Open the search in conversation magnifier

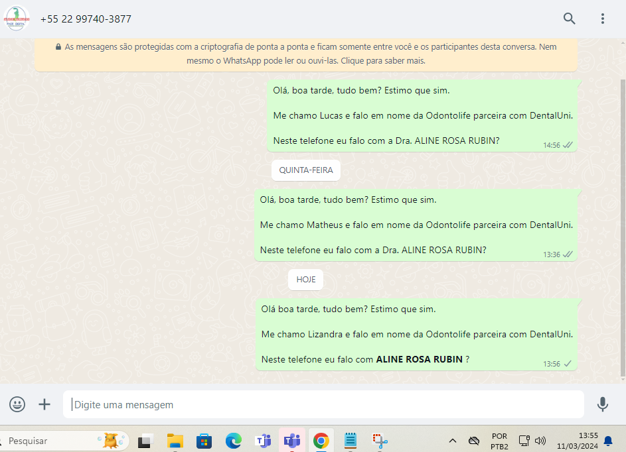pos(569,19)
